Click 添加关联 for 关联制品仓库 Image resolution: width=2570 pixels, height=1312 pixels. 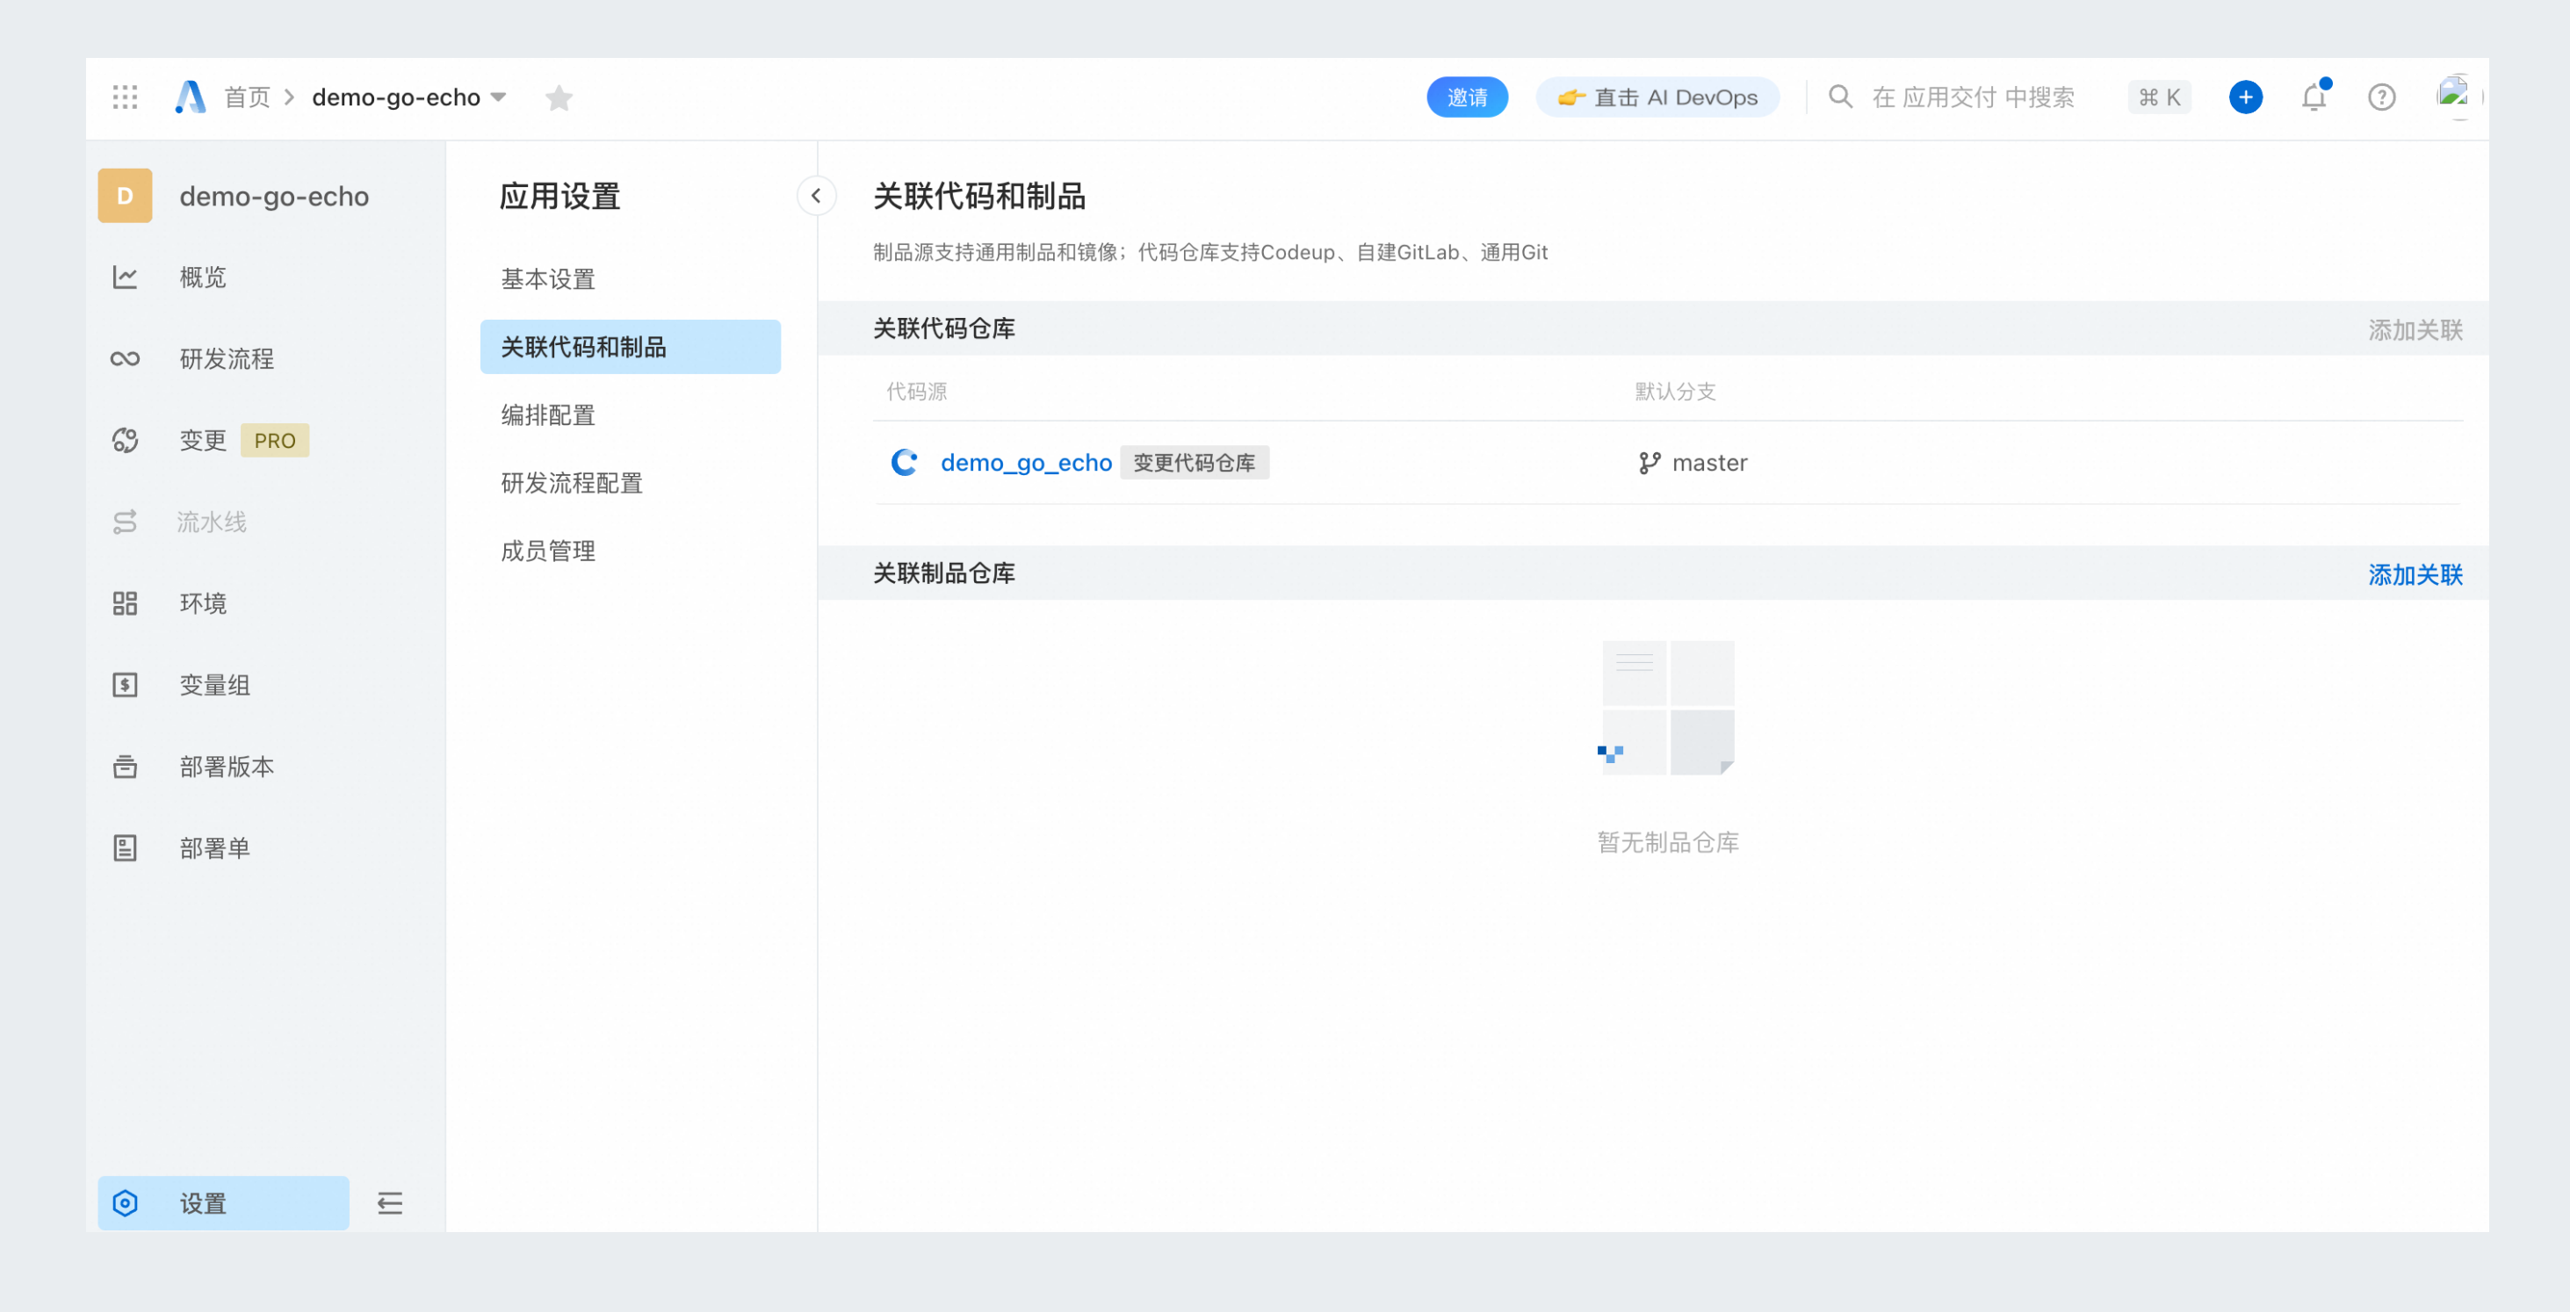click(x=2415, y=574)
